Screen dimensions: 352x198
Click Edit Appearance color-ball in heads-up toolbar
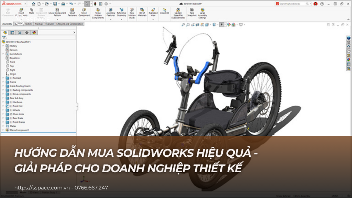(229, 25)
